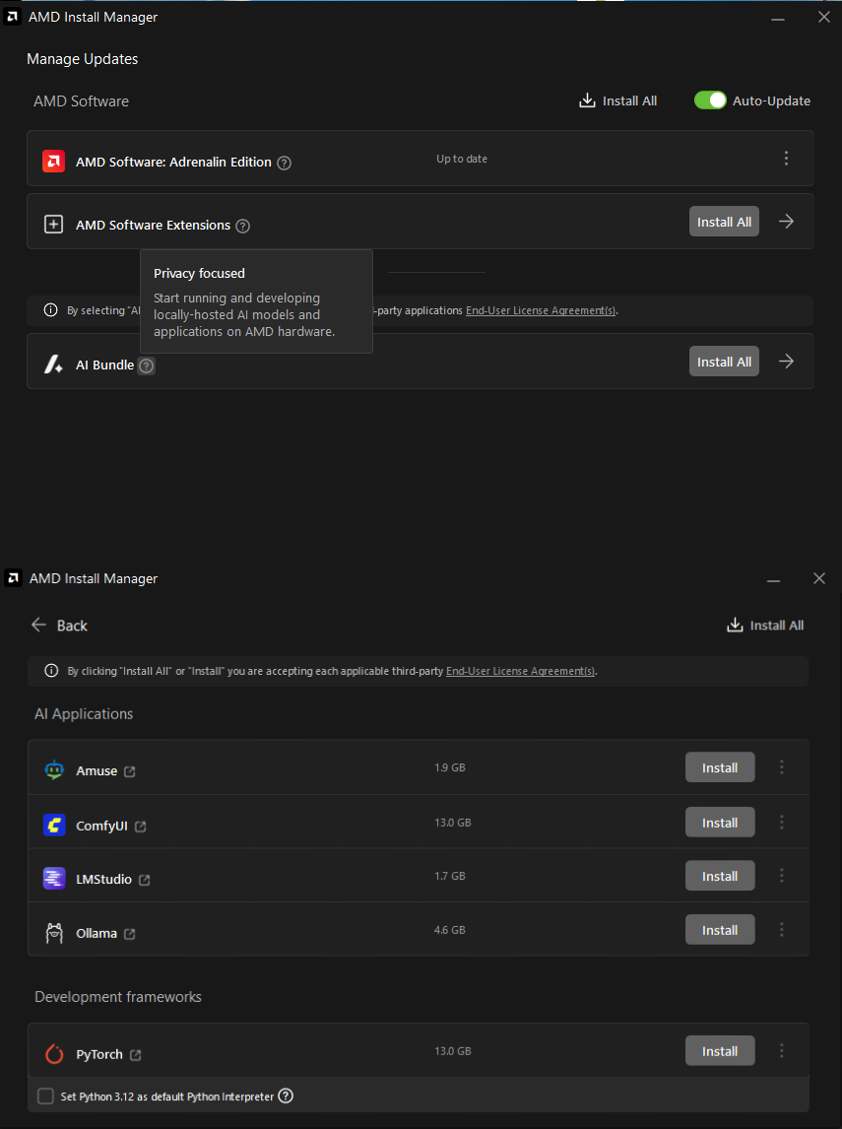Click Install All in AI Bundle page header
The height and width of the screenshot is (1129, 842).
765,625
